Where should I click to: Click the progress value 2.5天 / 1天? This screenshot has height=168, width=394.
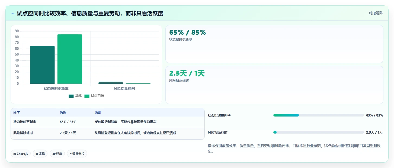374,133
